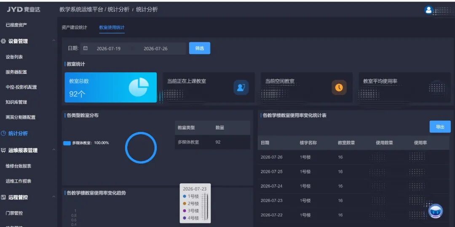455x227 pixels.
Task: Open the robot assistant chat icon
Action: click(435, 211)
